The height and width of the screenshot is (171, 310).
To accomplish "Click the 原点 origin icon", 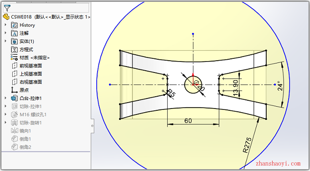I will [x=14, y=90].
